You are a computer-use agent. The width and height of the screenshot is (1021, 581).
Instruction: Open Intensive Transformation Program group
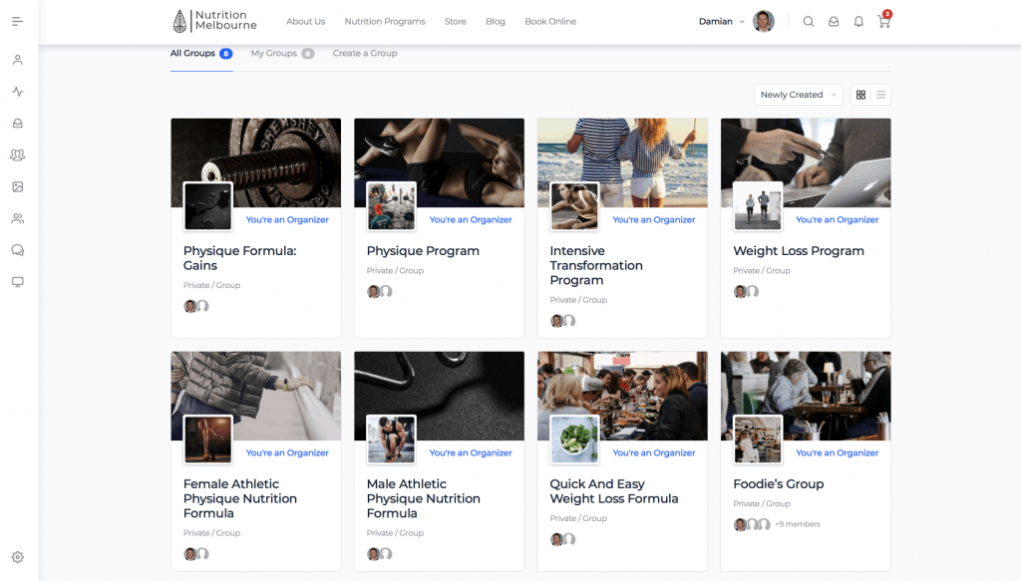coord(596,265)
